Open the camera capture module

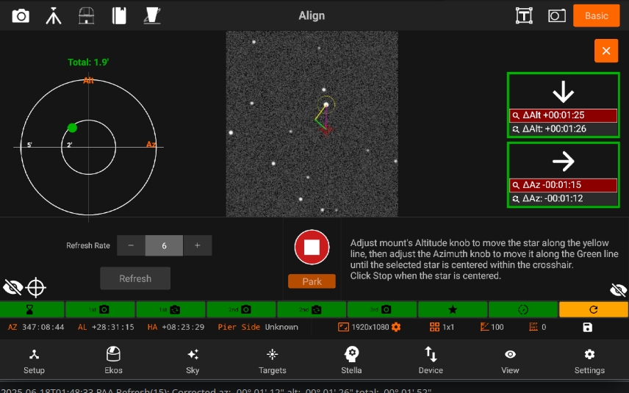(21, 16)
